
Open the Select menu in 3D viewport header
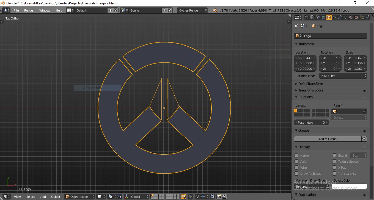pyautogui.click(x=31, y=196)
